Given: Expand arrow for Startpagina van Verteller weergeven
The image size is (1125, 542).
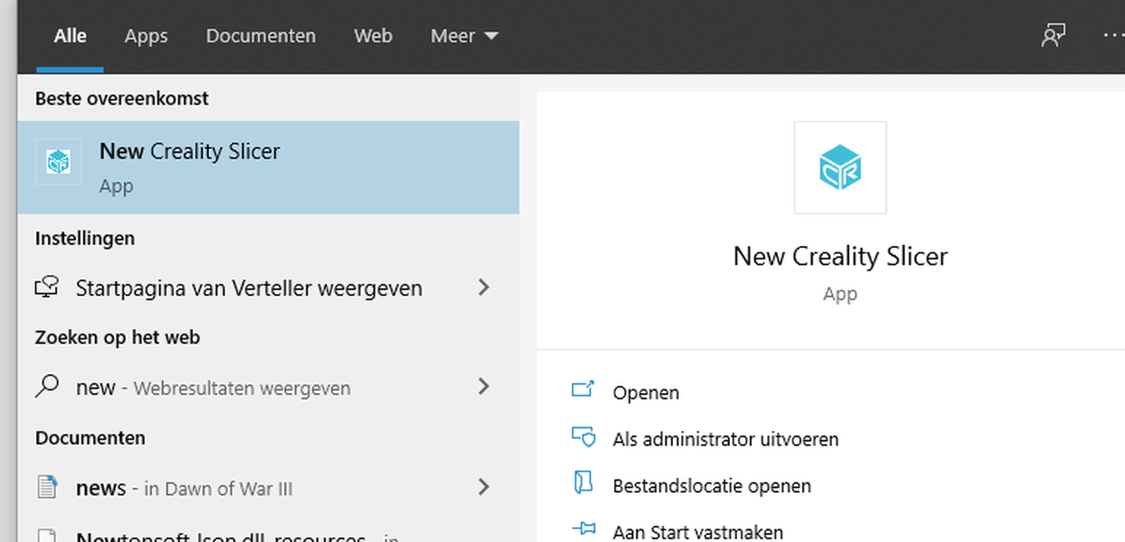Looking at the screenshot, I should point(483,287).
